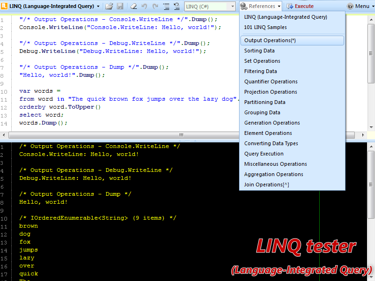Click the "Hello, world!".Dump() code line

pyautogui.click(x=62, y=75)
